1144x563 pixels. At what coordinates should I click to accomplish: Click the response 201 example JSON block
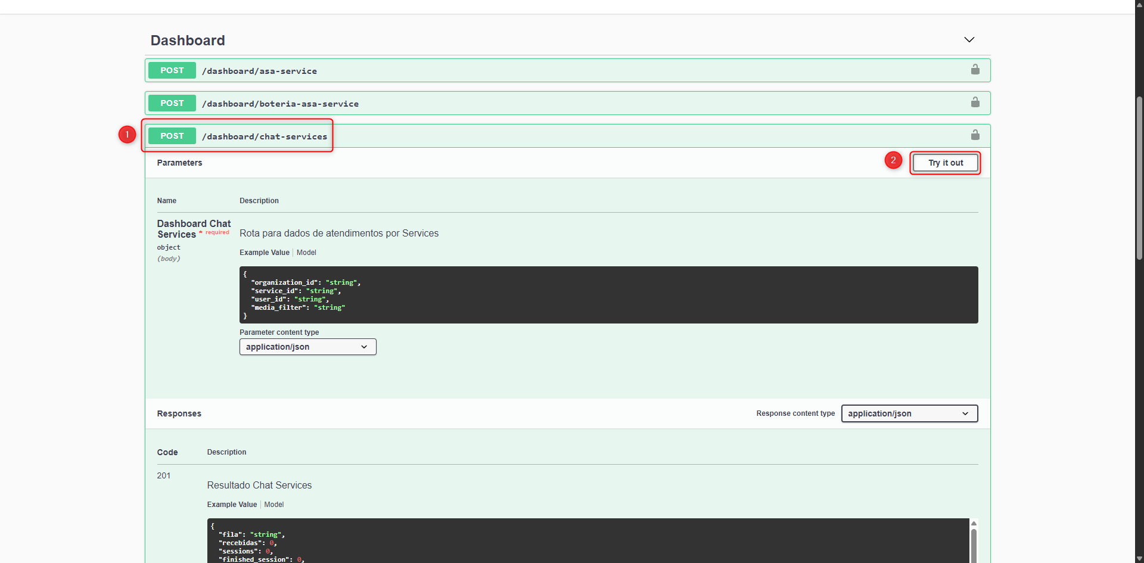[x=587, y=541]
